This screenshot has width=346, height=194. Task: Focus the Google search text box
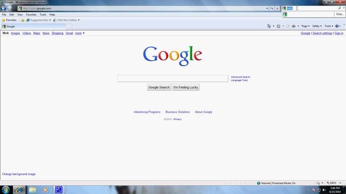click(173, 78)
